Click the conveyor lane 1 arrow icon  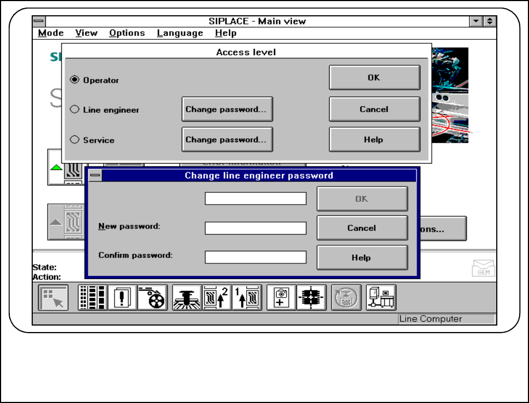coord(247,298)
